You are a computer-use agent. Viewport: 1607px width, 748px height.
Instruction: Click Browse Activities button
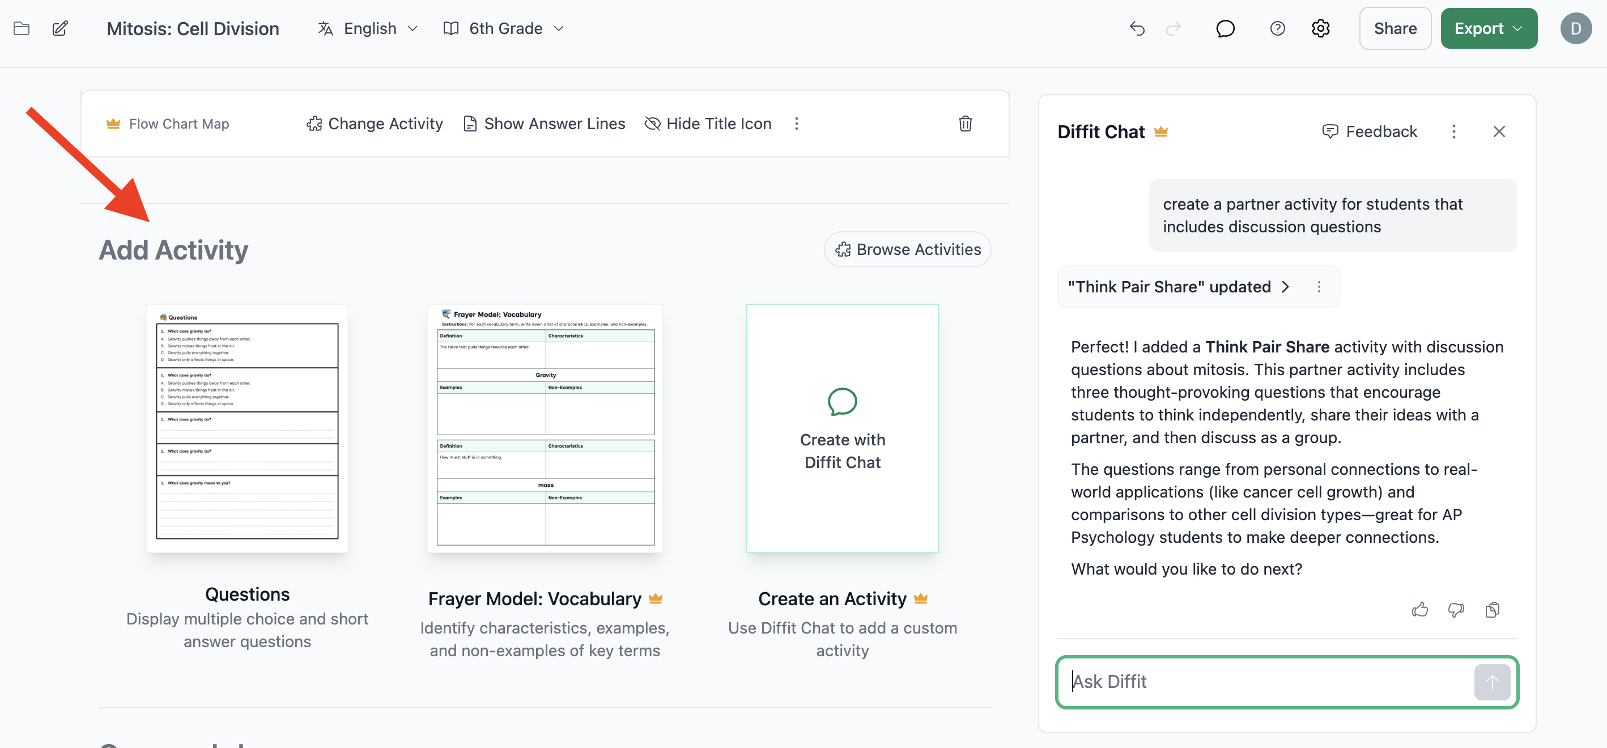(x=907, y=249)
